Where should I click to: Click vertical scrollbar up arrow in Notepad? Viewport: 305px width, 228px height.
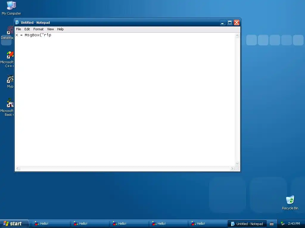click(x=237, y=36)
